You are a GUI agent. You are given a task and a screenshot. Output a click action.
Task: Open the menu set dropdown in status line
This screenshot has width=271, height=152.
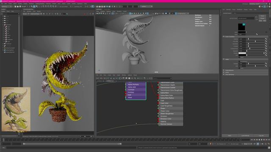[6, 7]
